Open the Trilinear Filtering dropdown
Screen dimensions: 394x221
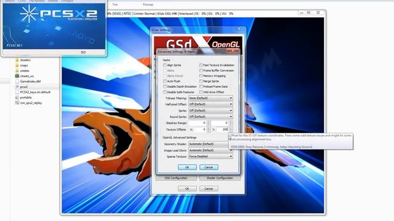[x=211, y=98]
